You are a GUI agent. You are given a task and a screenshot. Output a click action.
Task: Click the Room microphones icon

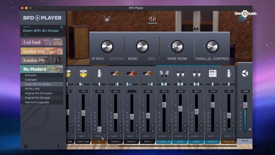[180, 74]
